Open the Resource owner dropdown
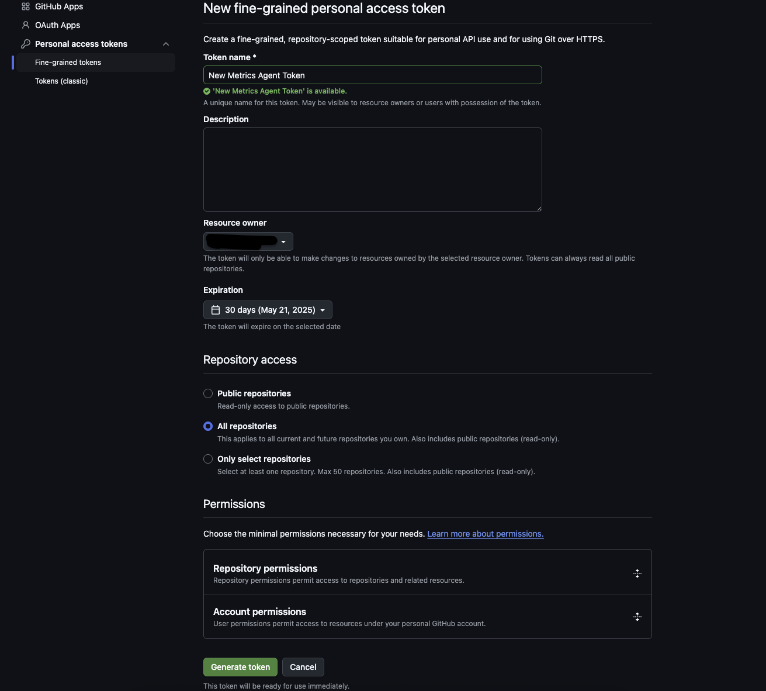Image resolution: width=766 pixels, height=691 pixels. pos(248,241)
